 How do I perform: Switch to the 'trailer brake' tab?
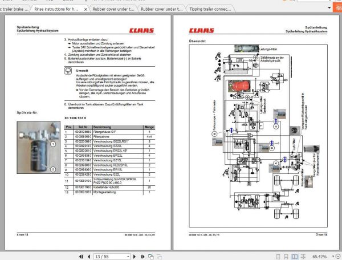point(15,9)
